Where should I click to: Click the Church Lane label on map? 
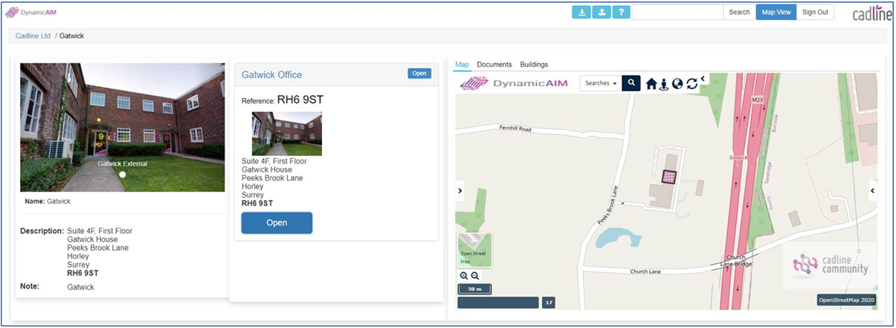coord(645,272)
